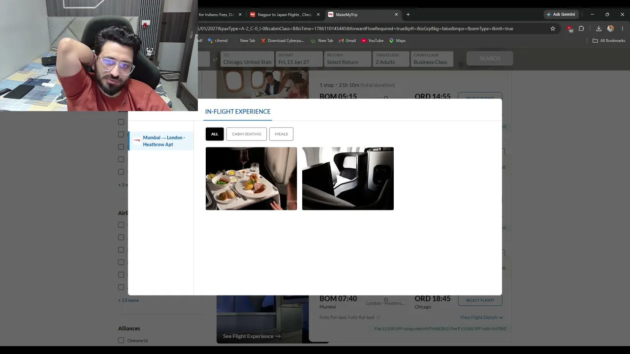Open the YouTube bookmark
This screenshot has height=354, width=630.
coord(373,40)
